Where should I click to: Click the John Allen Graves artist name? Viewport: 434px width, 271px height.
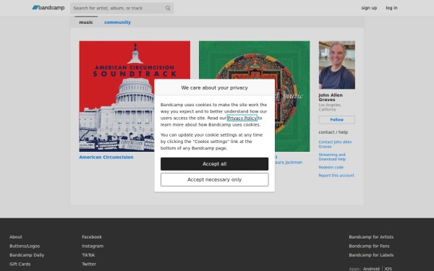pos(331,98)
